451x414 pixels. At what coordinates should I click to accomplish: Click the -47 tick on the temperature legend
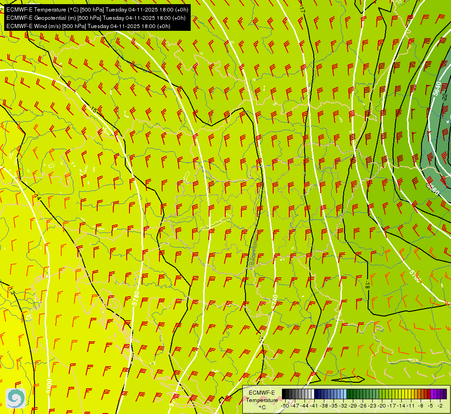(x=295, y=406)
